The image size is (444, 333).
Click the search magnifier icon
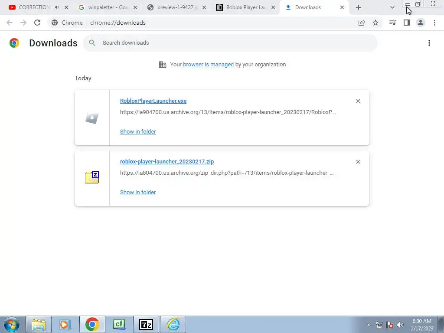92,43
